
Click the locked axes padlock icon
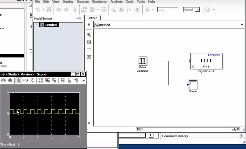point(69,80)
